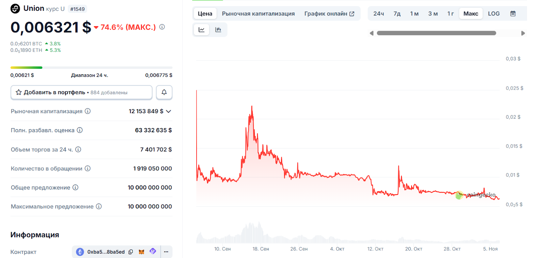Open the contract more options menu

coord(166,252)
